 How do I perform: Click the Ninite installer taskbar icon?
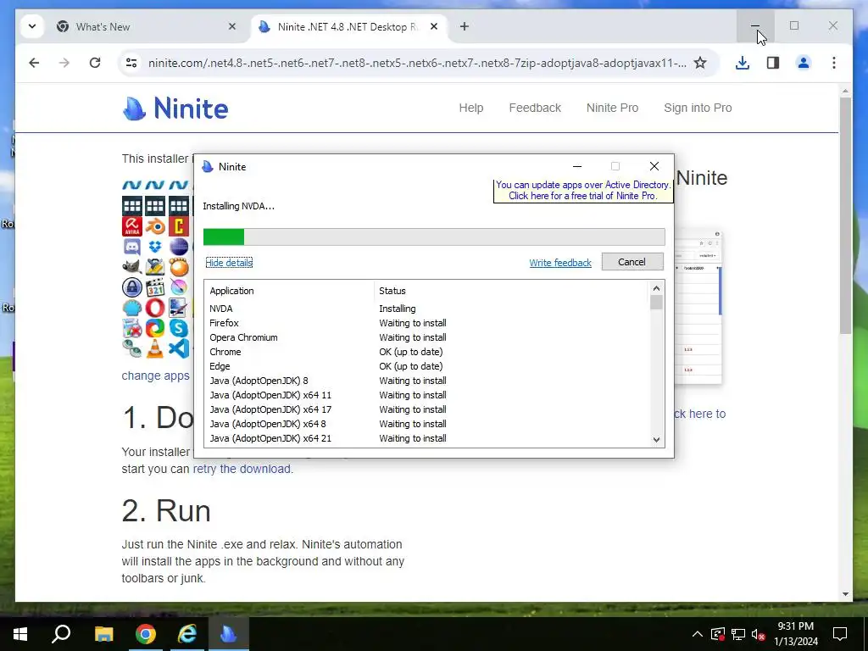coord(228,634)
